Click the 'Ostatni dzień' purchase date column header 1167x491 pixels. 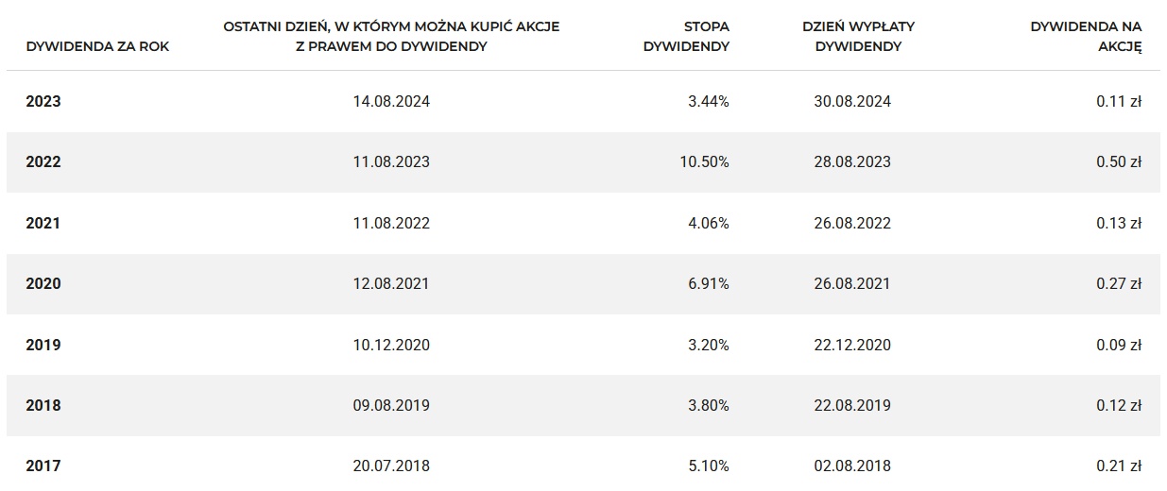point(391,36)
